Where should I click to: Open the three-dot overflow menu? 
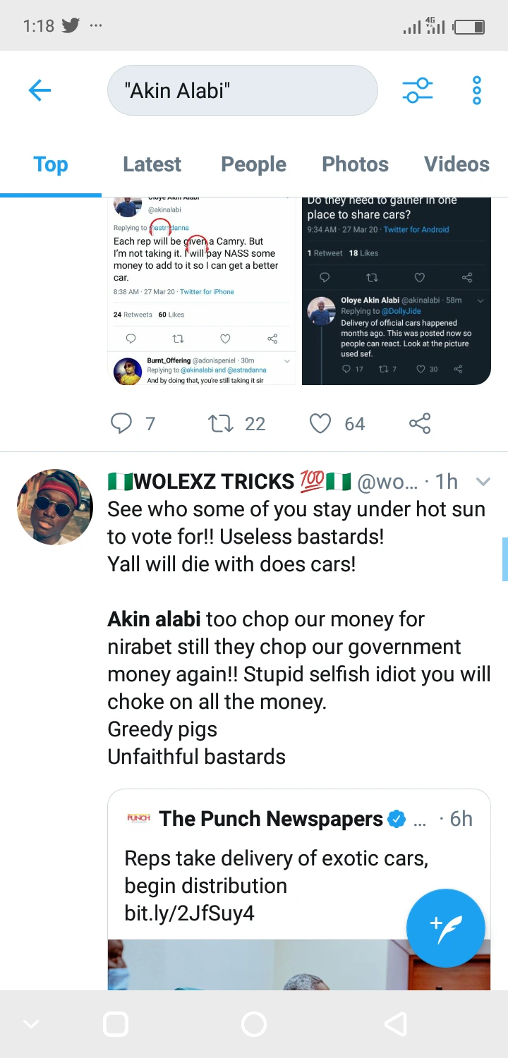[477, 90]
